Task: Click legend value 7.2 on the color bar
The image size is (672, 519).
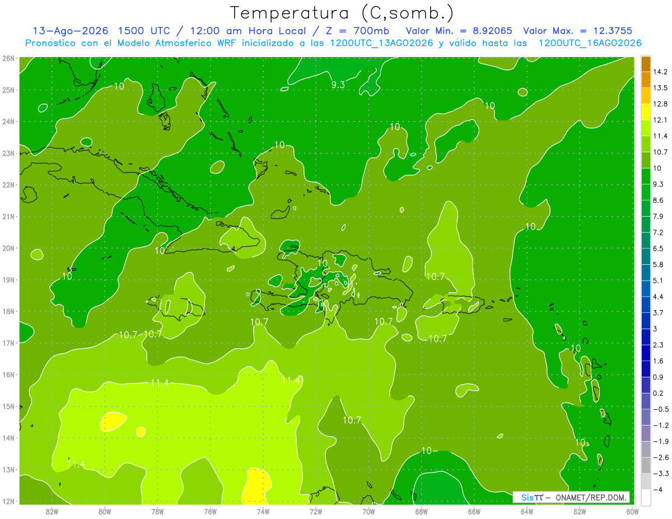Action: pyautogui.click(x=659, y=232)
